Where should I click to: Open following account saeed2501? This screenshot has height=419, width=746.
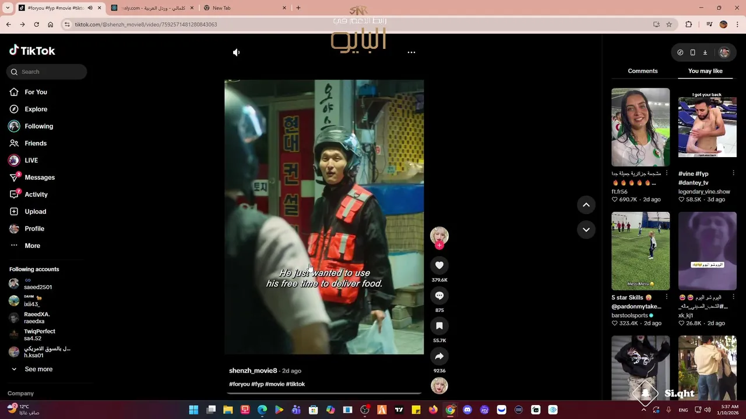click(38, 284)
